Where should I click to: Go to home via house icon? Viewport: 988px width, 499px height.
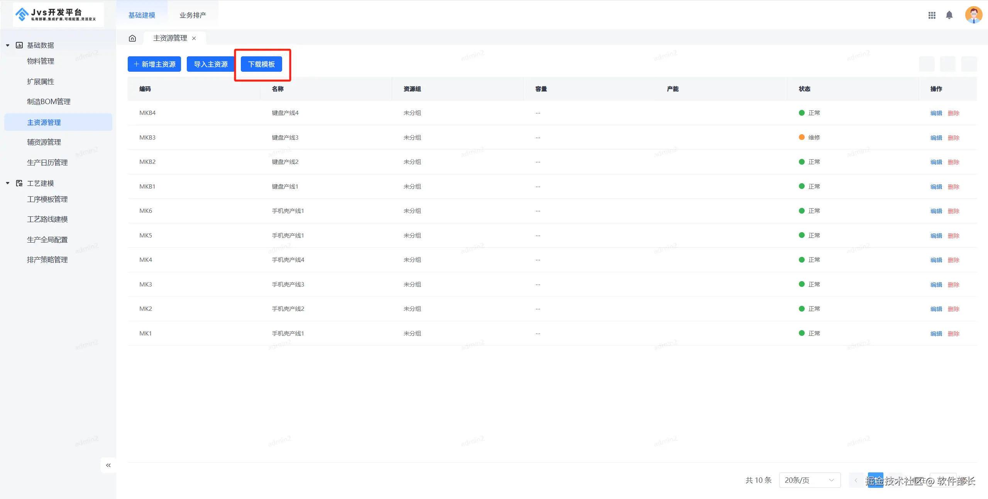pyautogui.click(x=132, y=38)
